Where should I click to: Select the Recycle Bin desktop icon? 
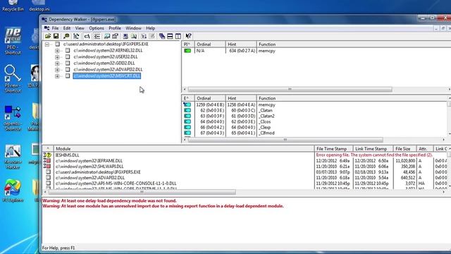point(13,6)
